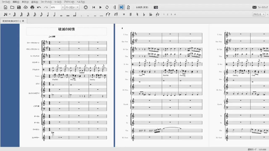Open アドバンス workspace dropdown
This screenshot has width=269, height=151.
[x=259, y=14]
